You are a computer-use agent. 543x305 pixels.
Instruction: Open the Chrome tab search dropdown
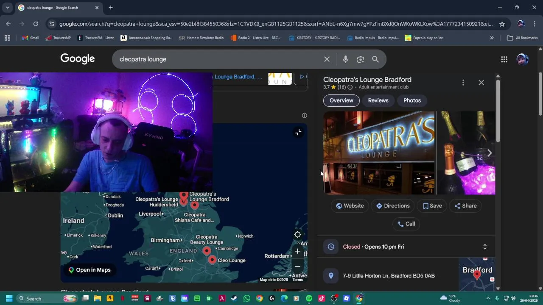coord(7,8)
